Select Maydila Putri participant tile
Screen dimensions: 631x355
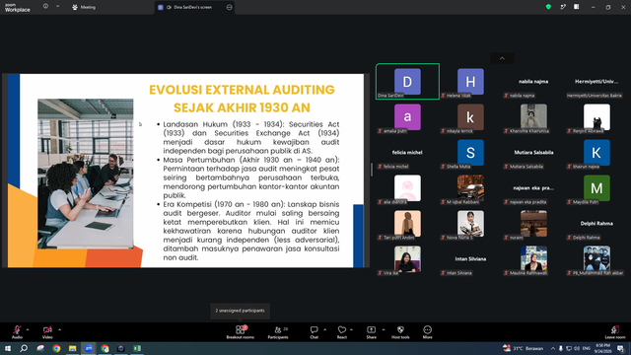click(x=596, y=187)
